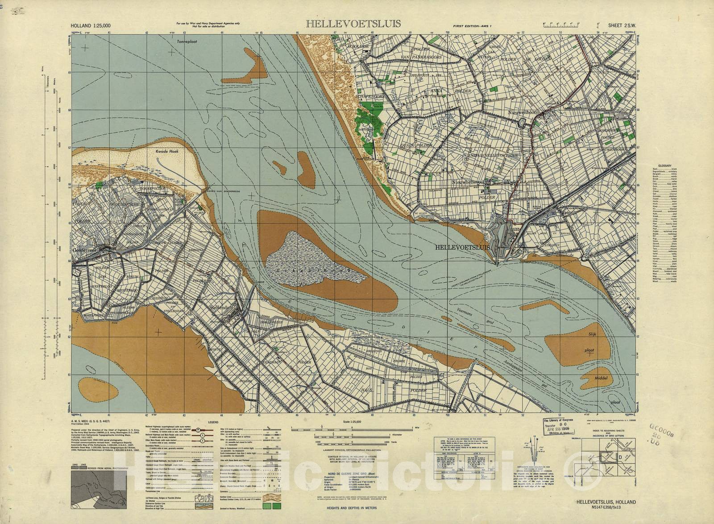This screenshot has height=524, width=714.
Task: Click the LEGEND heading
Action: (x=214, y=421)
